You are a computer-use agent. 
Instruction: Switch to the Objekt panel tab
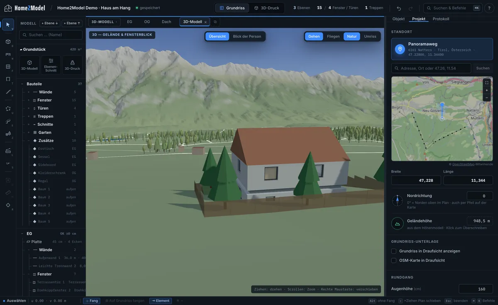(x=398, y=19)
